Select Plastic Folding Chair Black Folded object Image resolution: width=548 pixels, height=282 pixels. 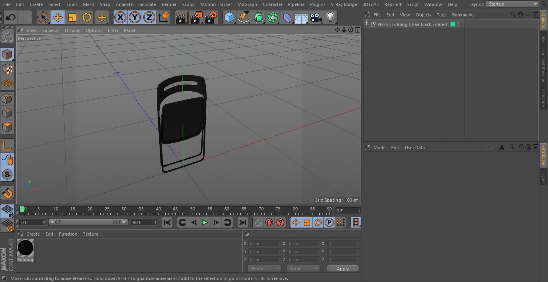pos(412,24)
